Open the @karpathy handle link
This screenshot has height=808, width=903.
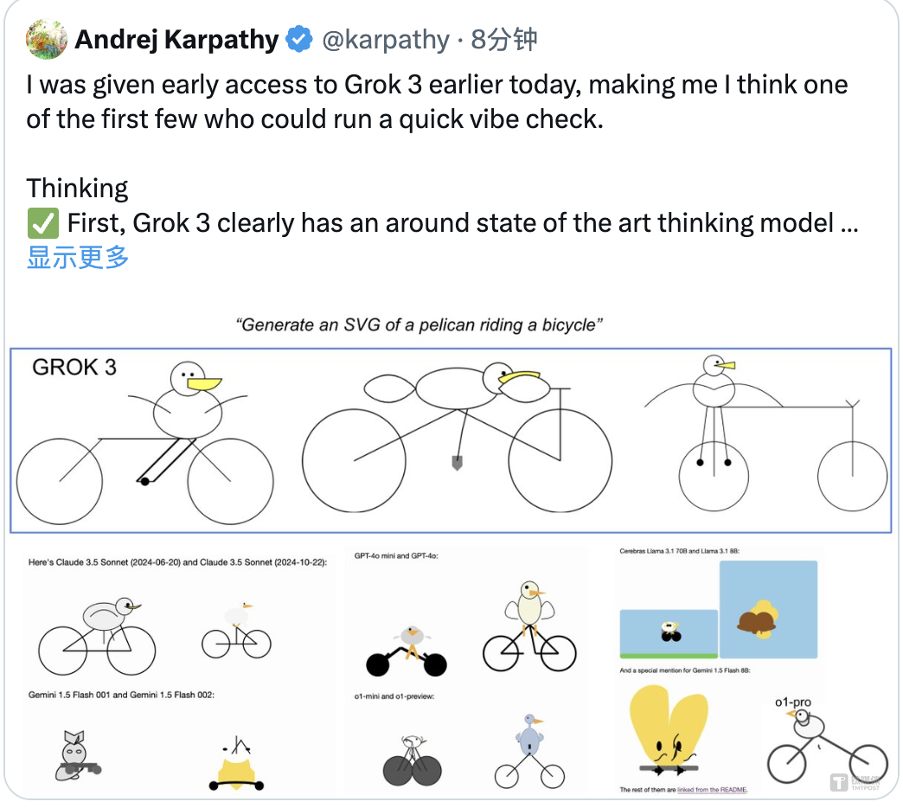pyautogui.click(x=386, y=39)
